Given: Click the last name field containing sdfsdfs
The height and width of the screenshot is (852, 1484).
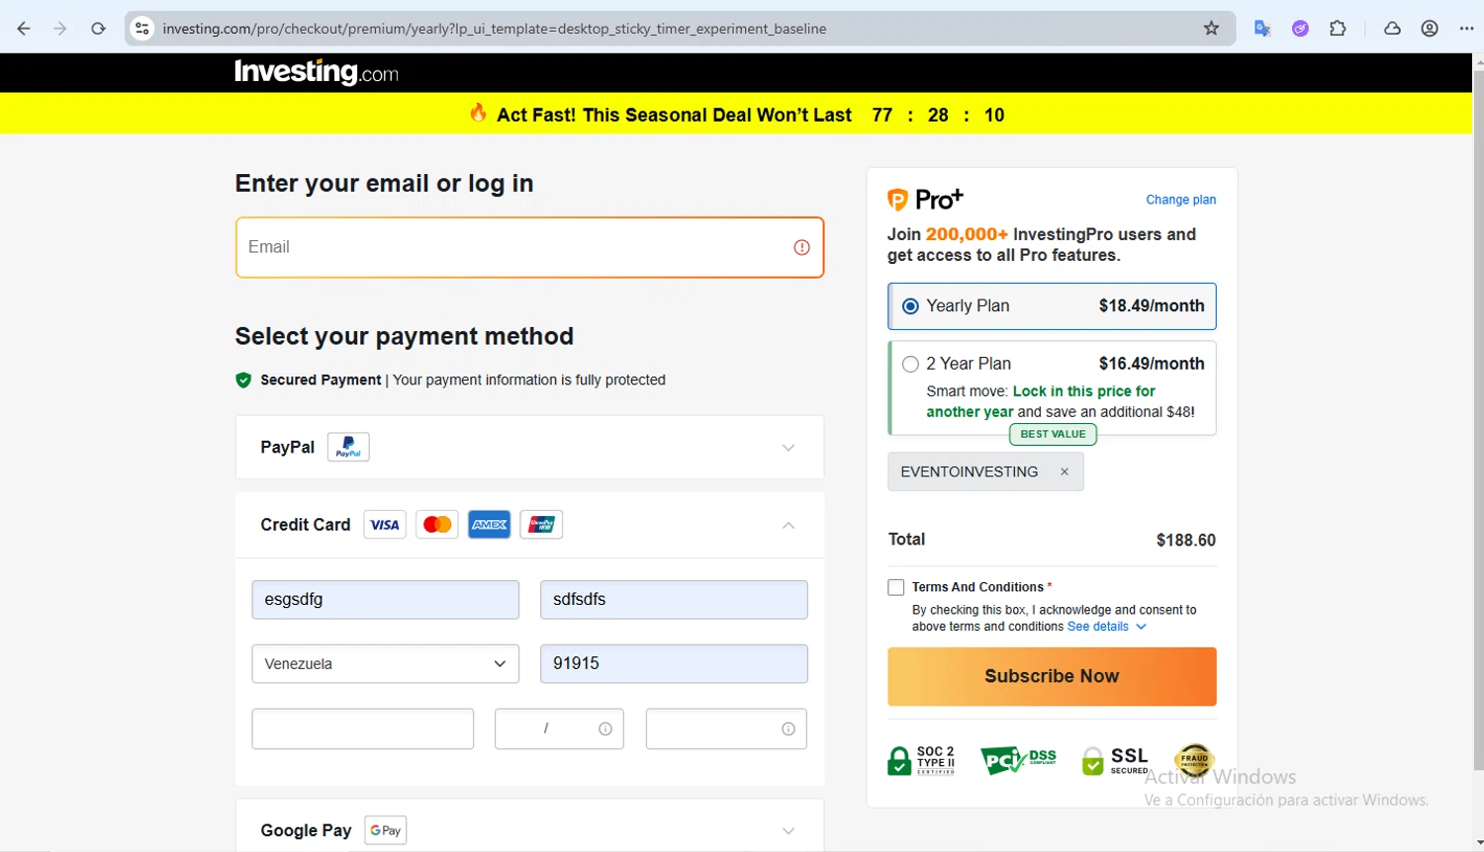Looking at the screenshot, I should click(x=674, y=600).
